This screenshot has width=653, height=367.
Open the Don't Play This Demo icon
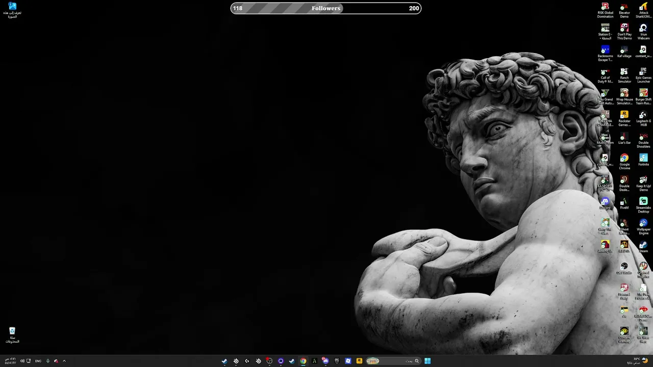[624, 32]
